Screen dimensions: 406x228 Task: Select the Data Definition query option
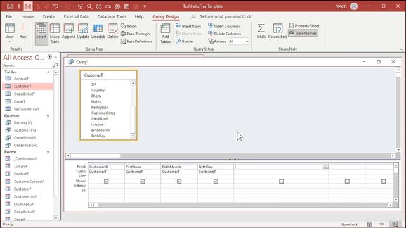[x=136, y=41]
